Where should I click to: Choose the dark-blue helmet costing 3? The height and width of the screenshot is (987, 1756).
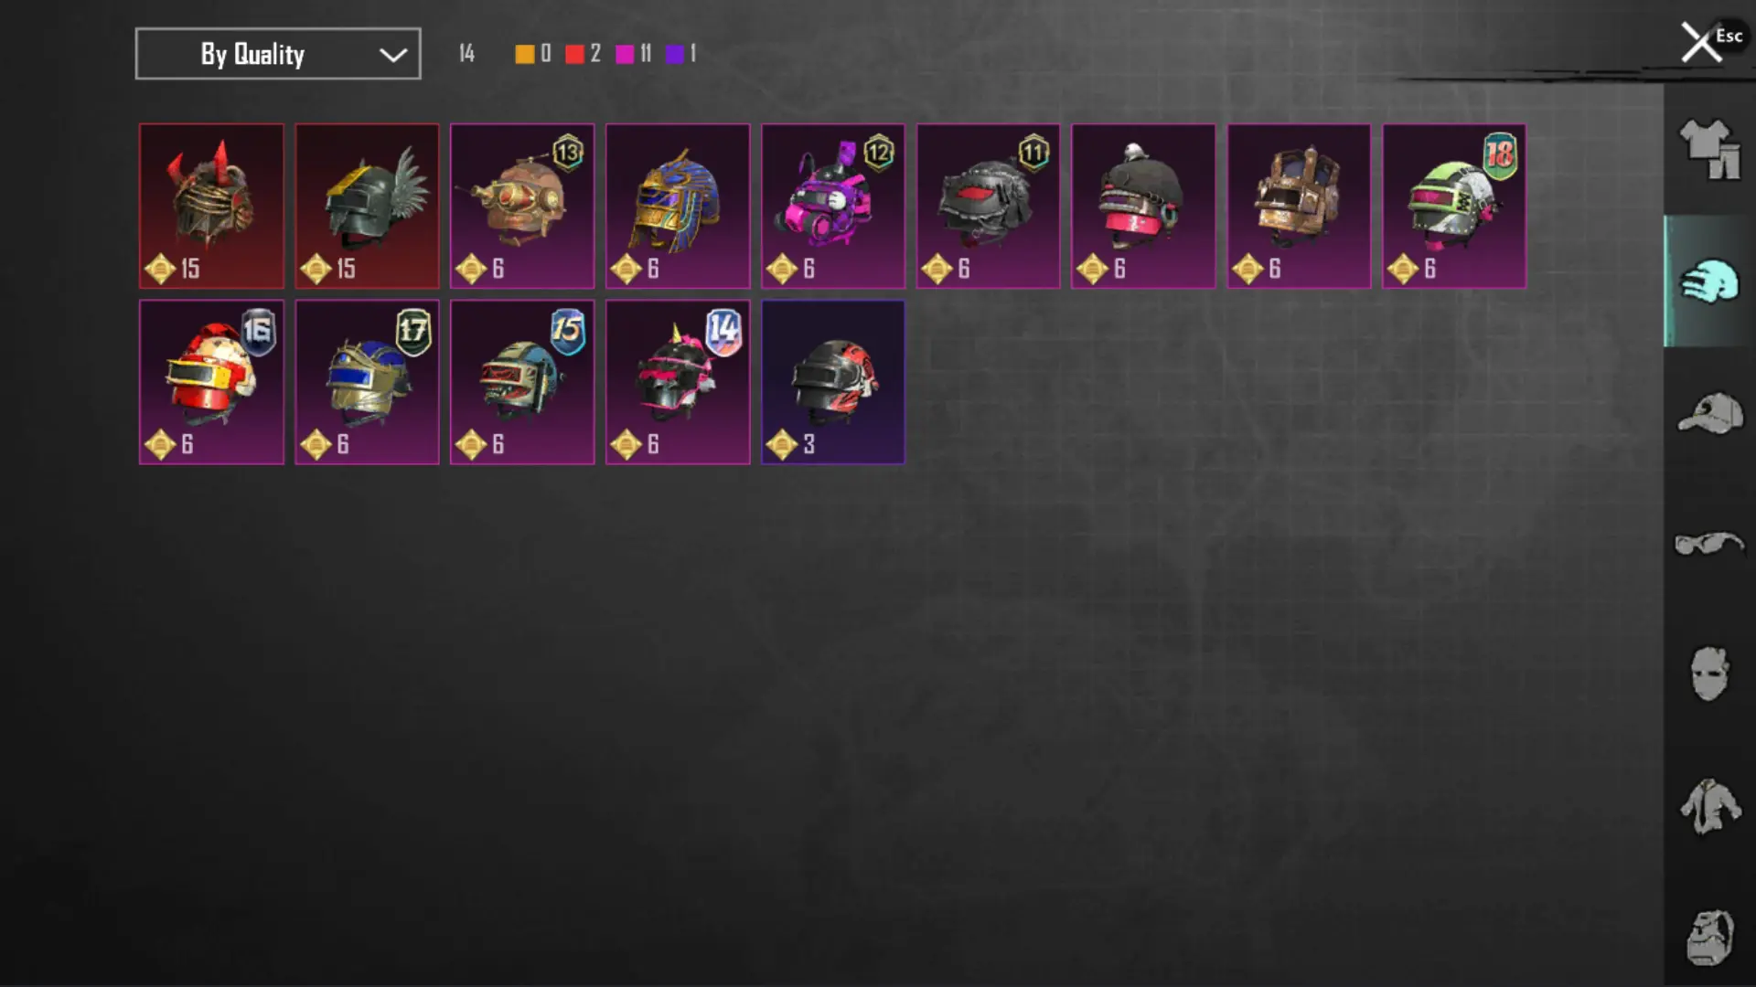tap(833, 382)
